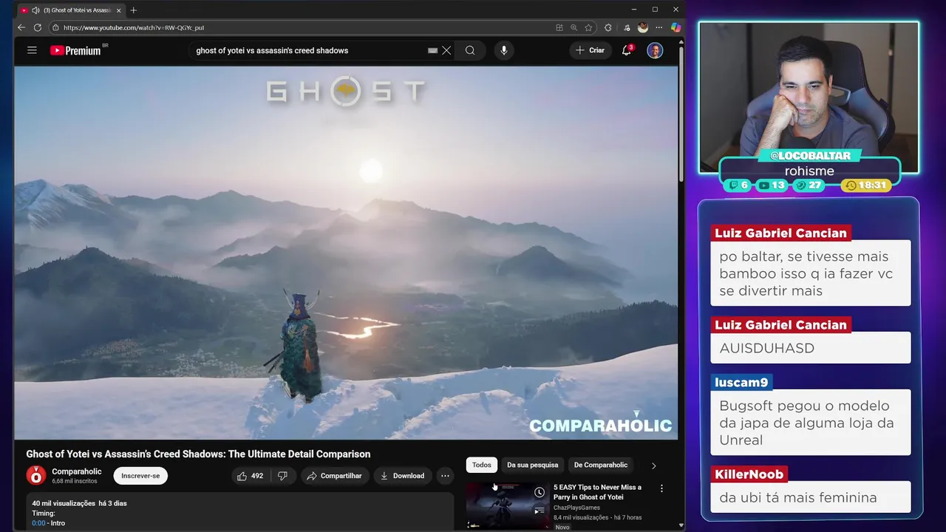946x532 pixels.
Task: Click chat username Iuscam9
Action: 741,382
